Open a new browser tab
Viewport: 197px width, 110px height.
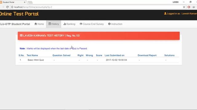click(x=30, y=2)
